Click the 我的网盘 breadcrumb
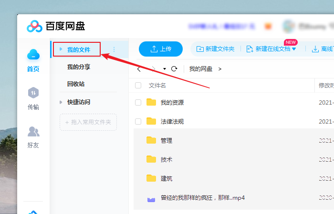Image resolution: width=334 pixels, height=214 pixels. pos(201,69)
